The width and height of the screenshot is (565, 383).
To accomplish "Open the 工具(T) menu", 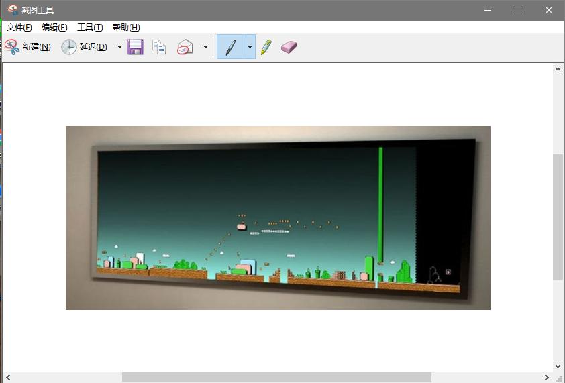I will 90,28.
